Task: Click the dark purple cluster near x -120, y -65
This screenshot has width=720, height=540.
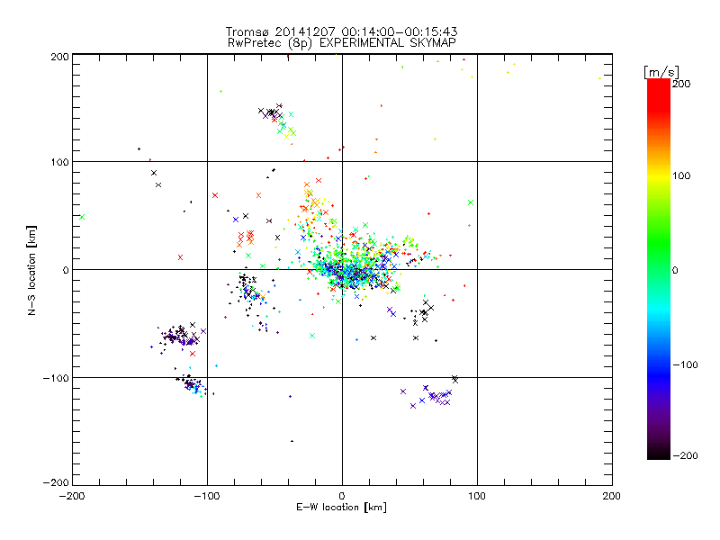Action: [182, 337]
